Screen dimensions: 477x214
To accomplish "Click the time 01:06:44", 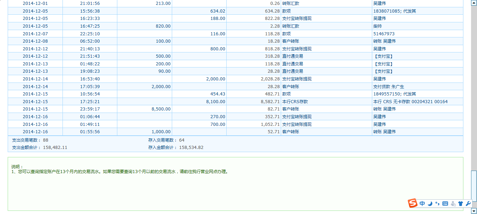I will click(90, 117).
